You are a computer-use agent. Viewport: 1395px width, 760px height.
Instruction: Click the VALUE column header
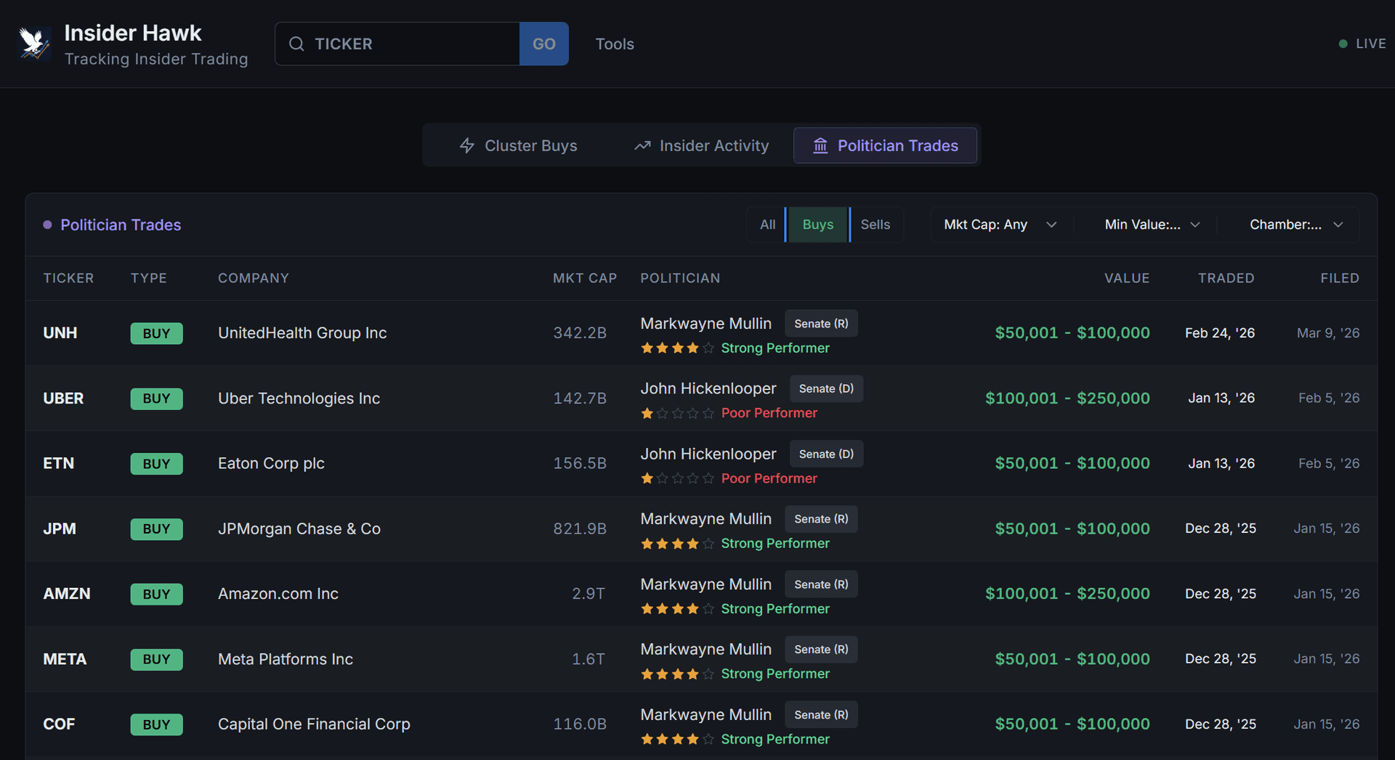click(x=1127, y=278)
